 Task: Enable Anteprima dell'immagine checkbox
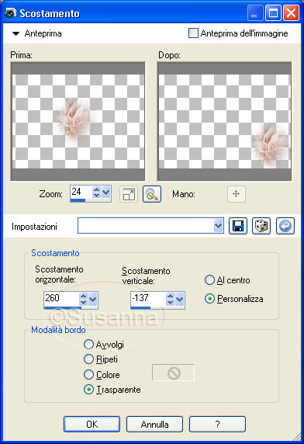click(193, 33)
